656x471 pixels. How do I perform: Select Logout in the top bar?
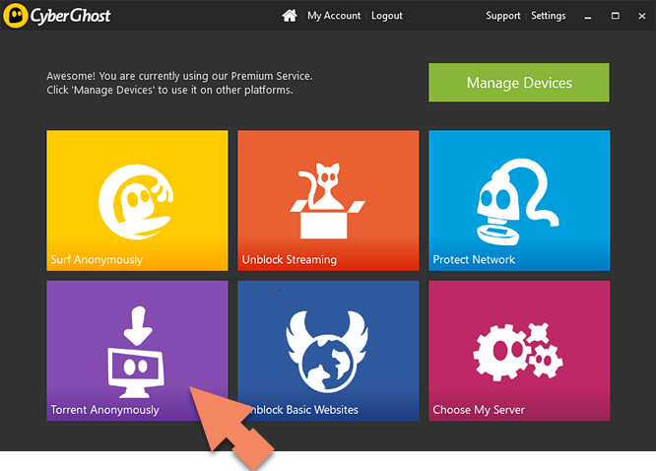click(387, 16)
